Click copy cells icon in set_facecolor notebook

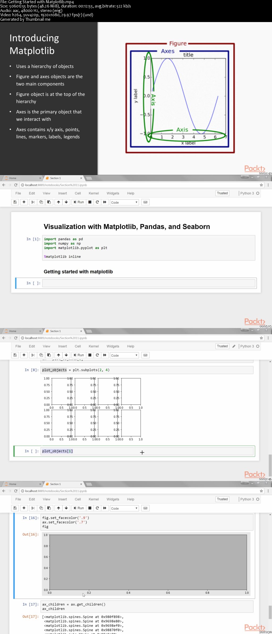(x=41, y=508)
